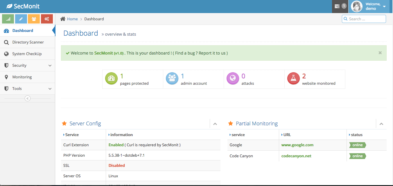
Task: Open the Security menu item
Action: click(x=27, y=65)
